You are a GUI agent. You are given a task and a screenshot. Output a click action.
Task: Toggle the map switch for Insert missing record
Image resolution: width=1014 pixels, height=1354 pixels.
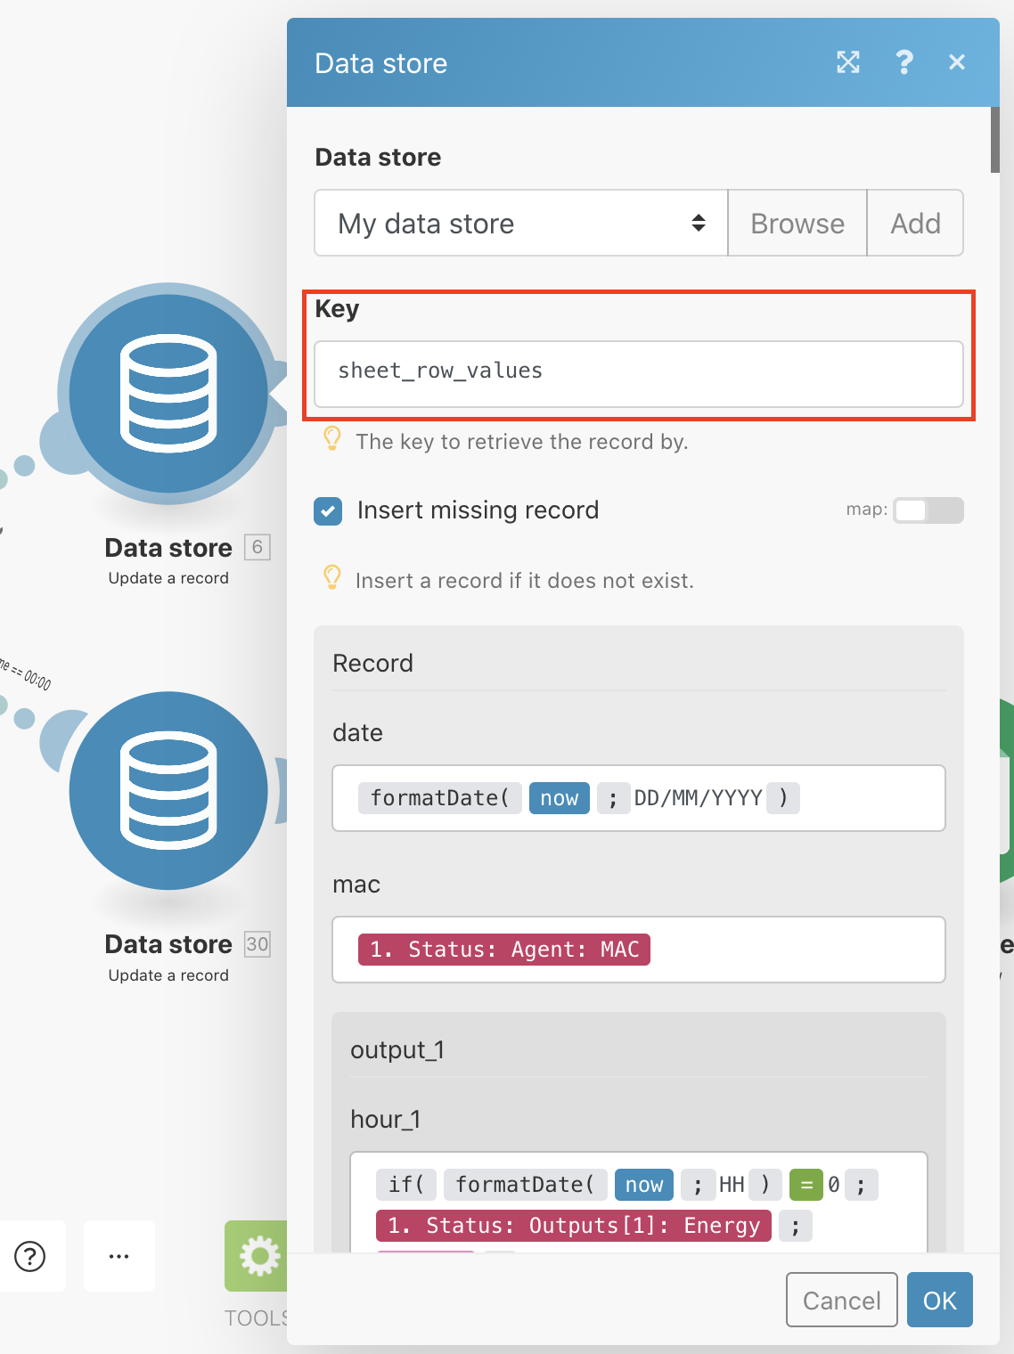pos(928,510)
